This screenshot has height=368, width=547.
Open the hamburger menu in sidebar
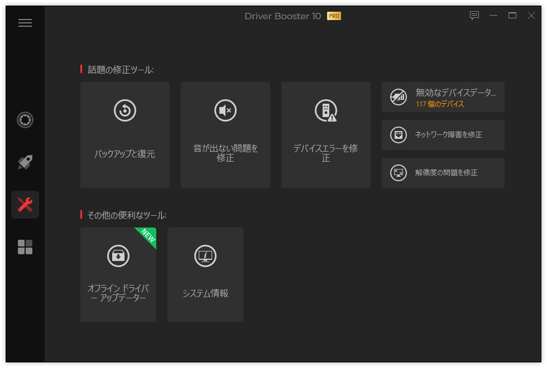pos(25,23)
